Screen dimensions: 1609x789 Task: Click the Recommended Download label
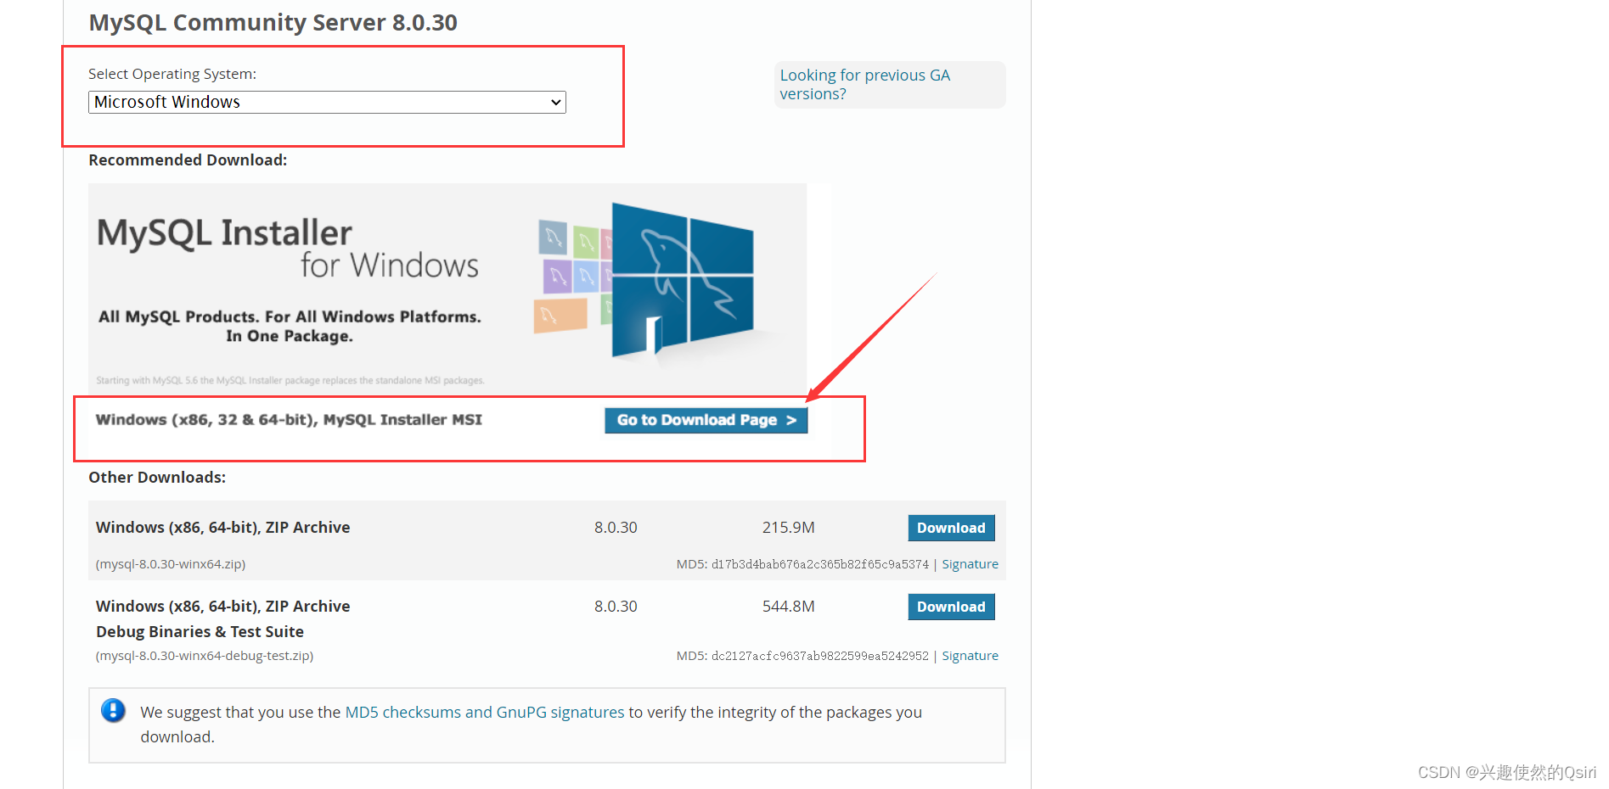click(188, 160)
